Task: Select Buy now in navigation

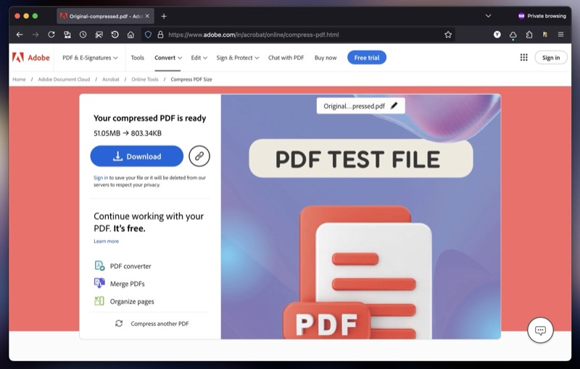Action: coord(326,58)
